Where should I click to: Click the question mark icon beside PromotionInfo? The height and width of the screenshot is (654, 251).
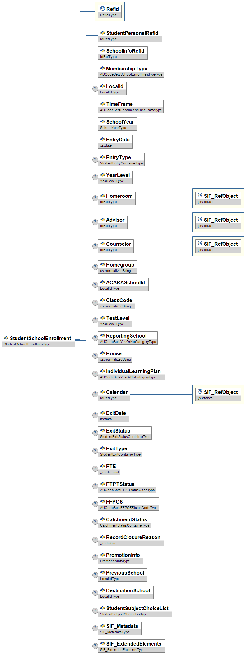[95, 557]
